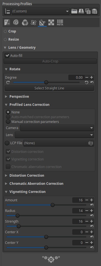Click the vignetting Amount slider handle
This screenshot has width=101, height=266.
pyautogui.click(x=53, y=205)
